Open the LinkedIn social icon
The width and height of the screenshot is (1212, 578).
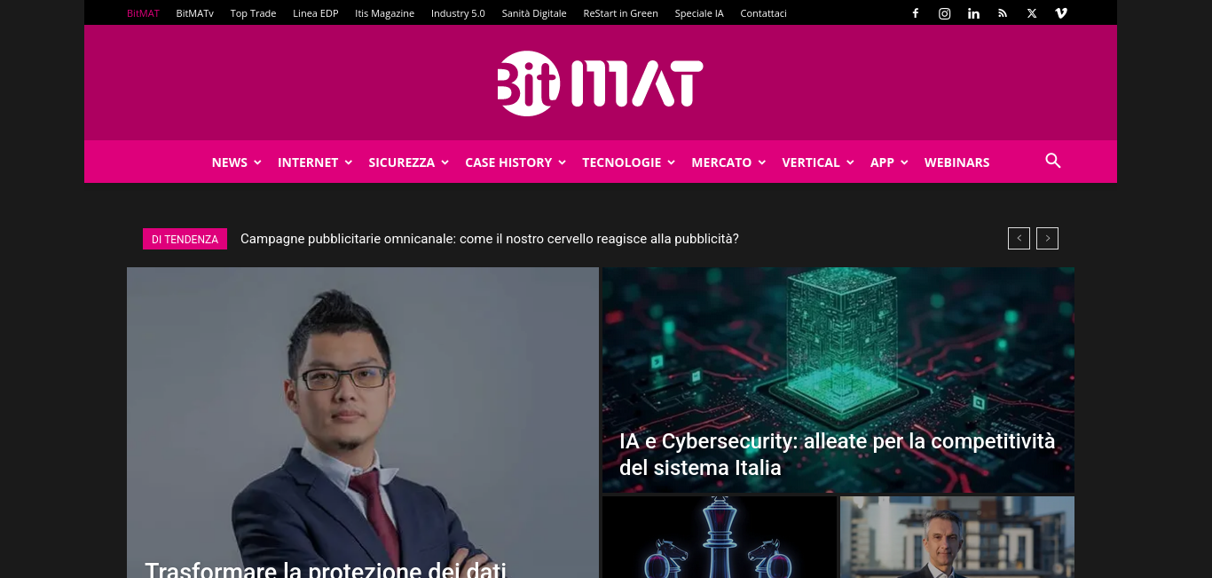coord(973,13)
